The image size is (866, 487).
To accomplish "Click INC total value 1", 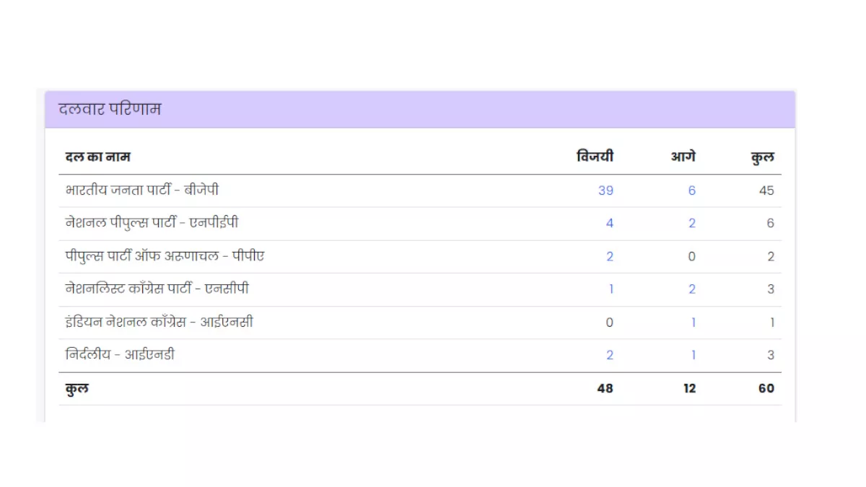I will (772, 323).
